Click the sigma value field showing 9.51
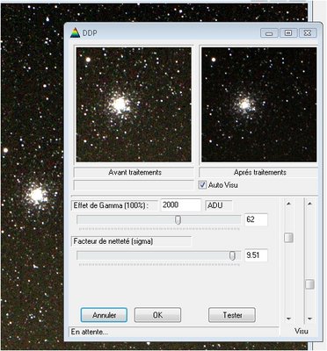The height and width of the screenshot is (351, 327). pos(256,255)
